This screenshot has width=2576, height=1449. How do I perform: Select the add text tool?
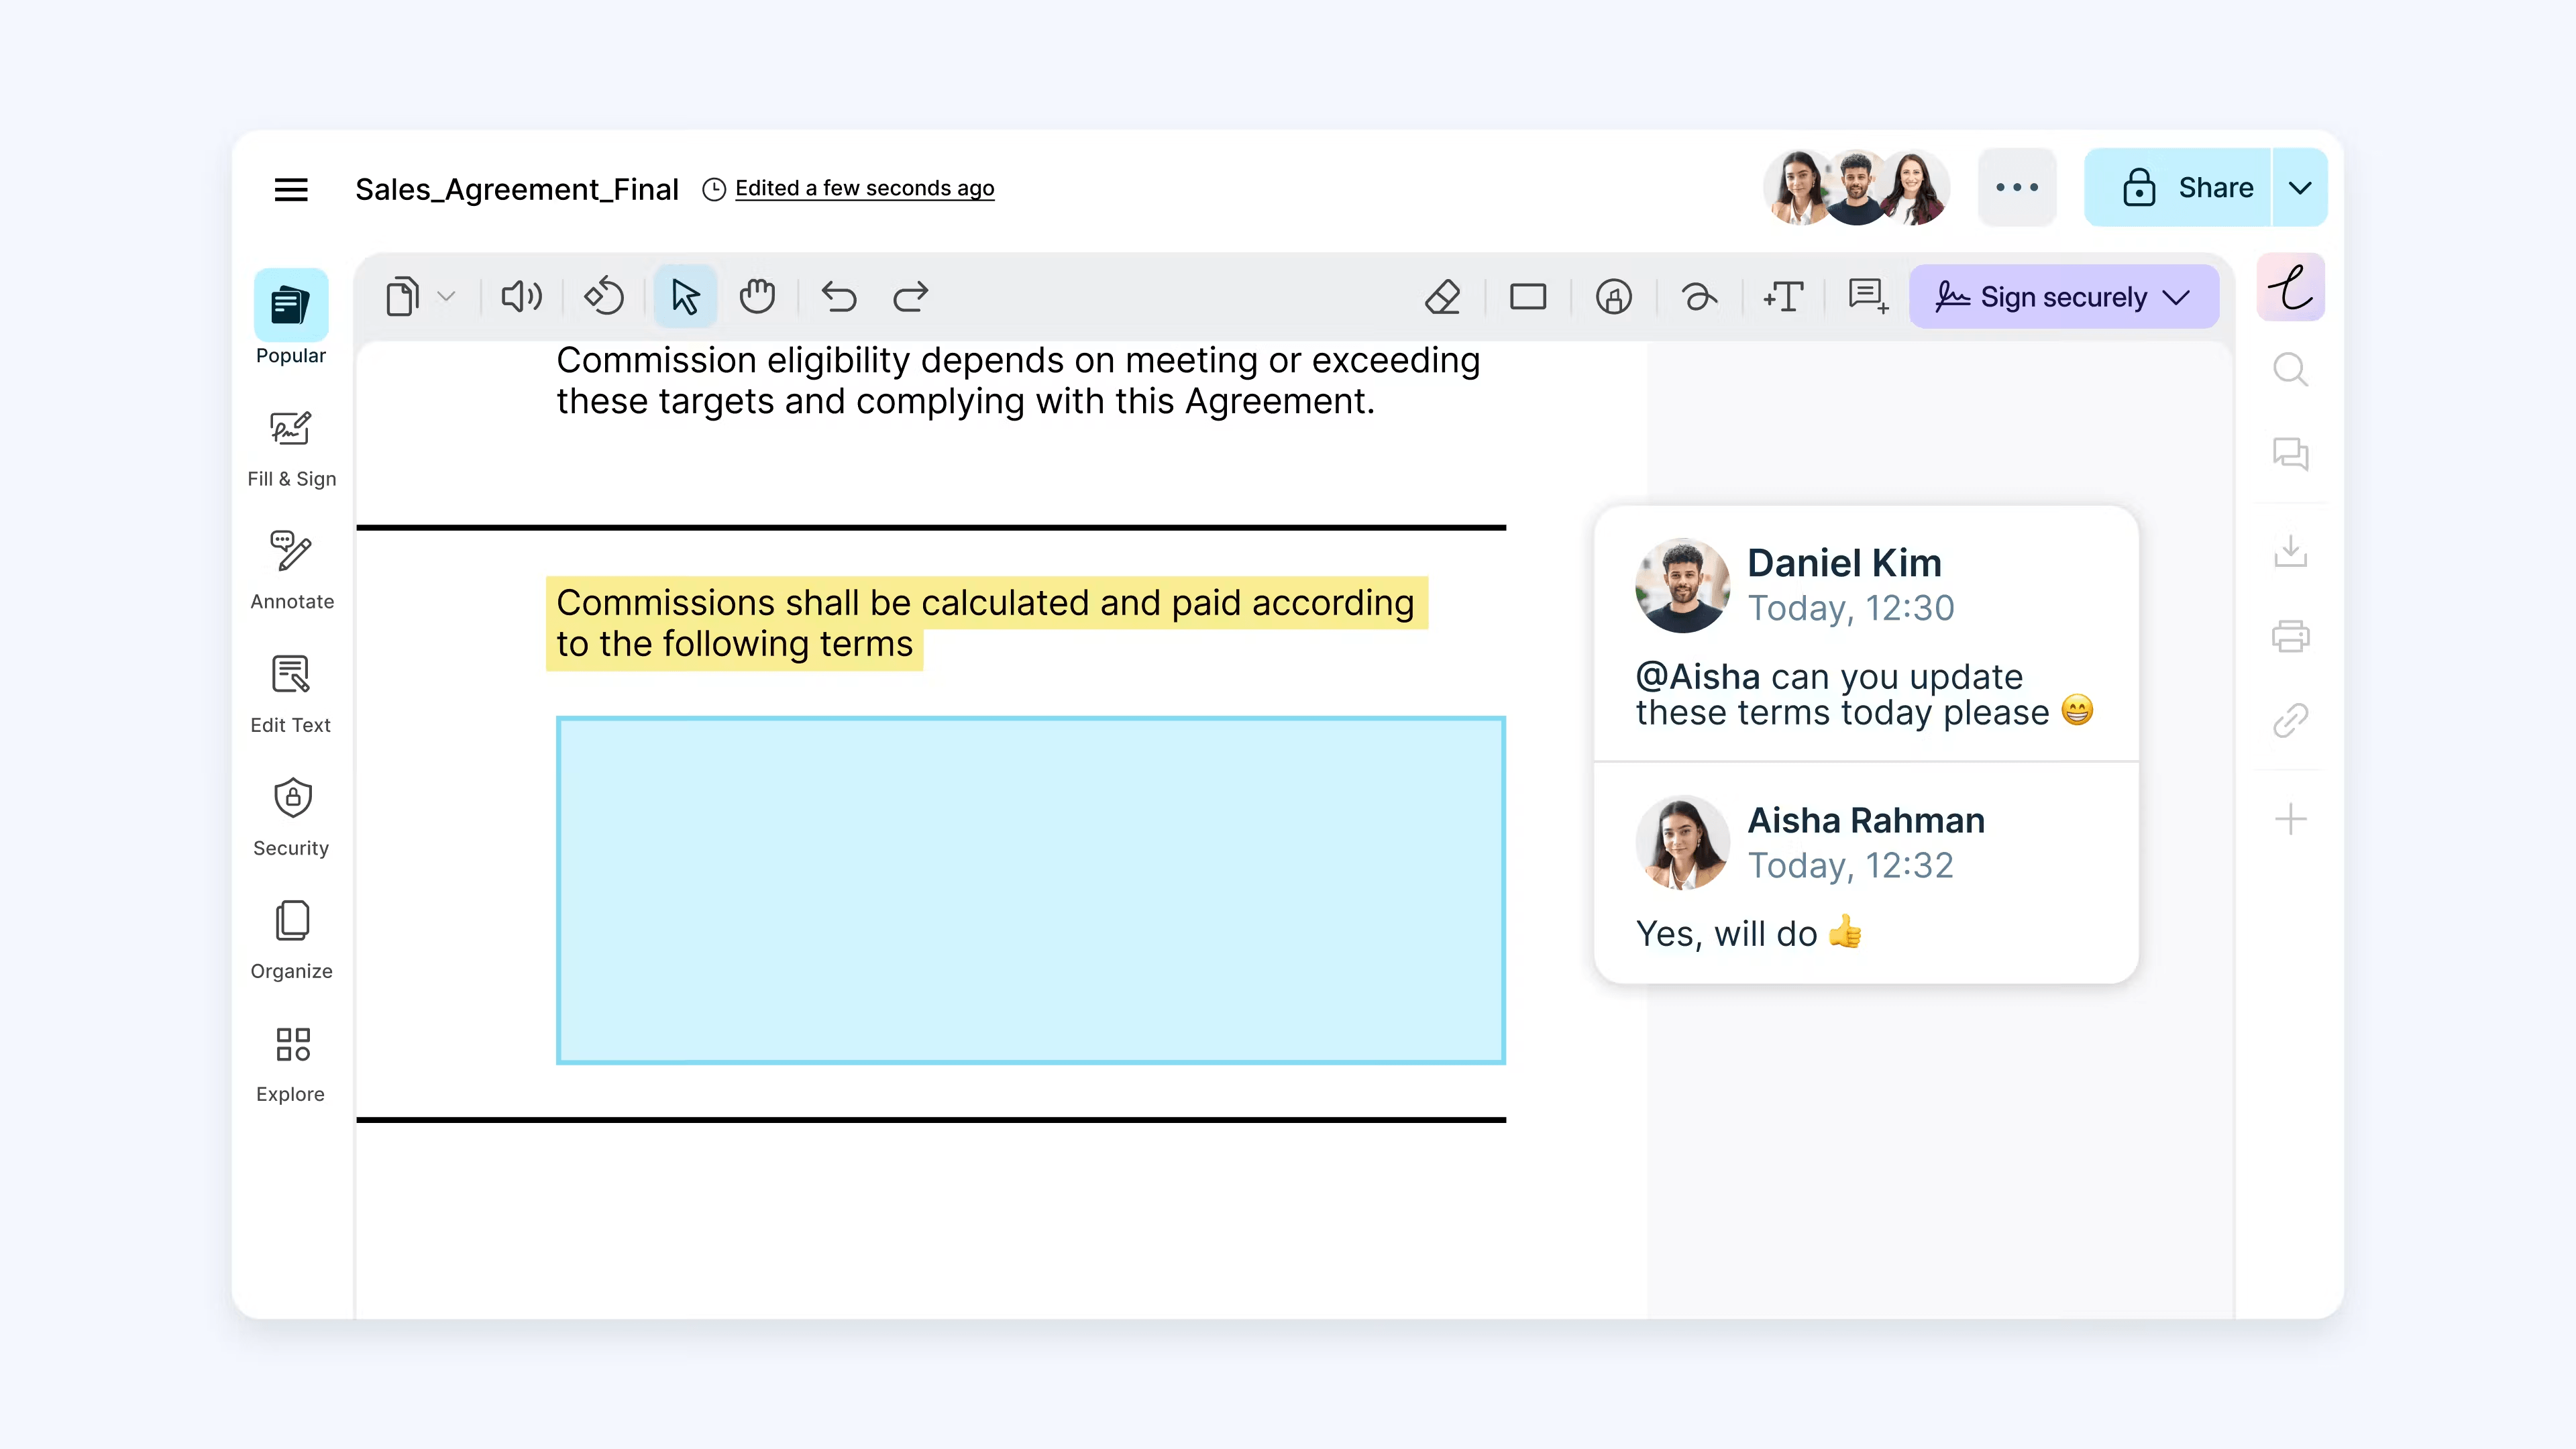[1784, 297]
